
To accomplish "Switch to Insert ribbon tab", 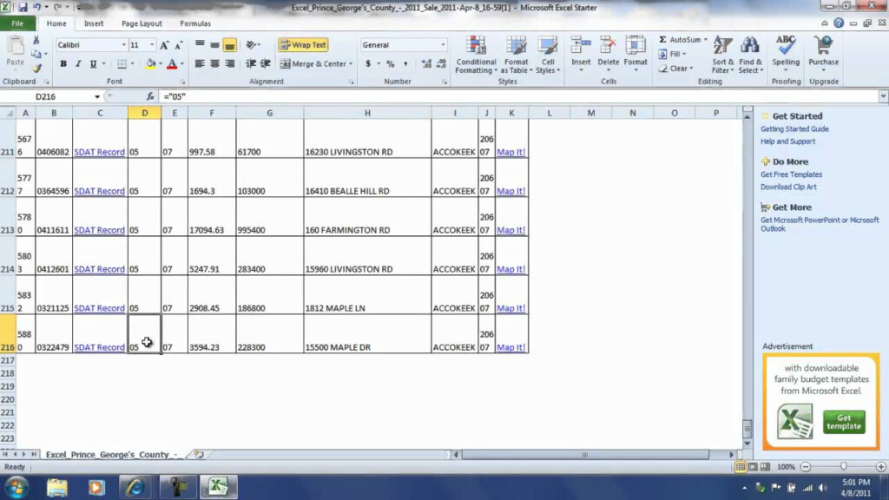I will point(94,23).
